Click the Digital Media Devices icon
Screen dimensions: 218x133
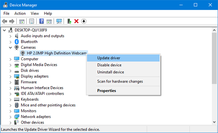coord(17,65)
